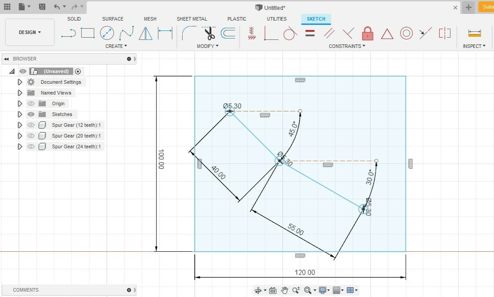
Task: Select the Line sketch tool
Action: (x=68, y=33)
